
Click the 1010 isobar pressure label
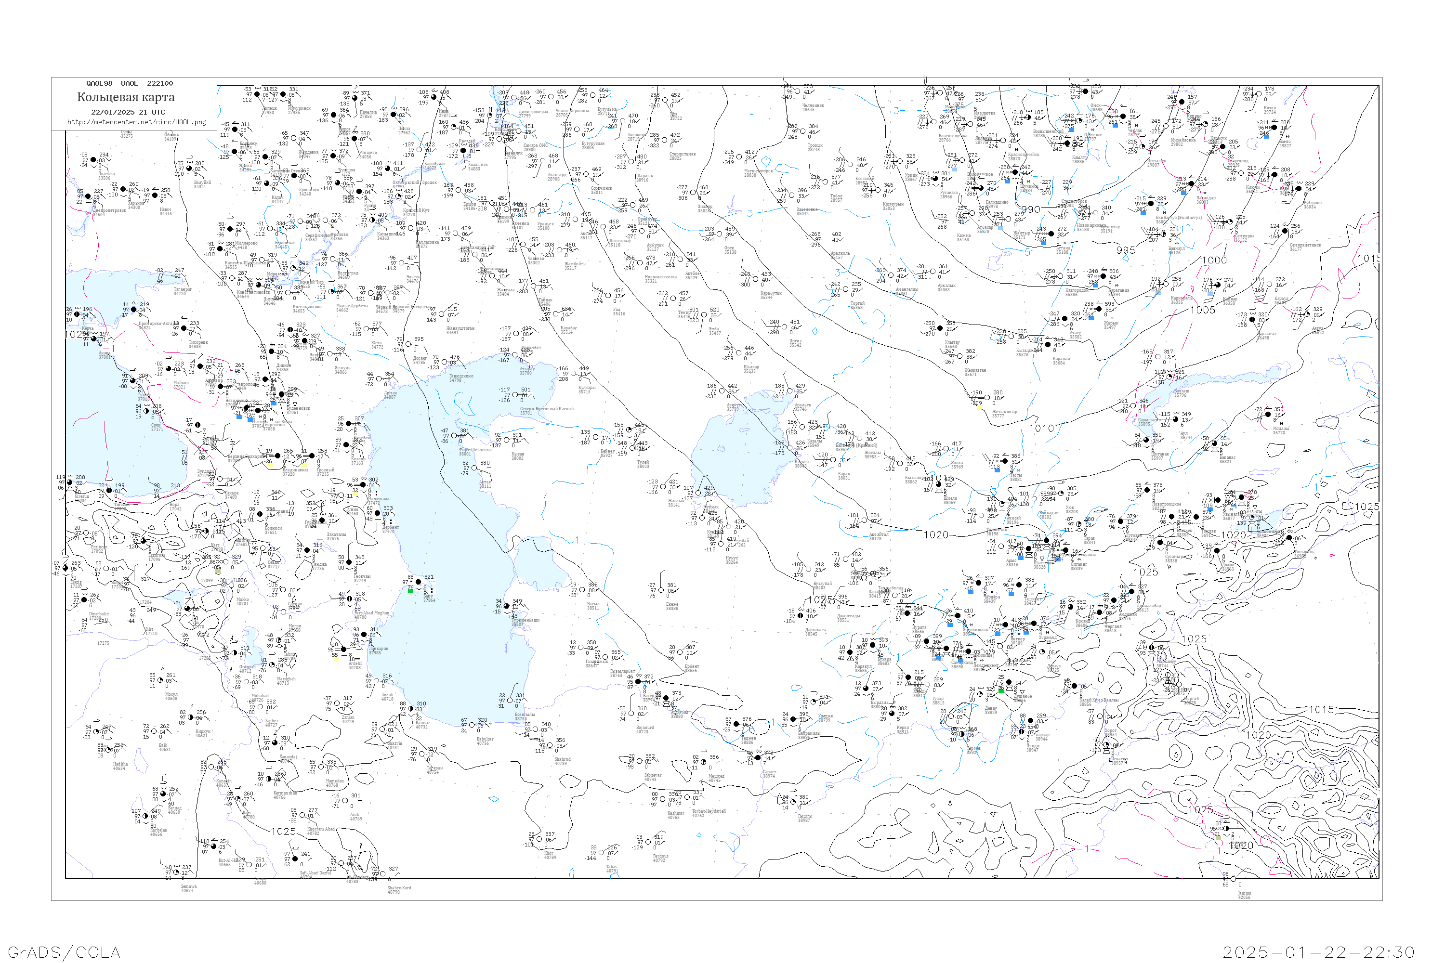point(1041,428)
